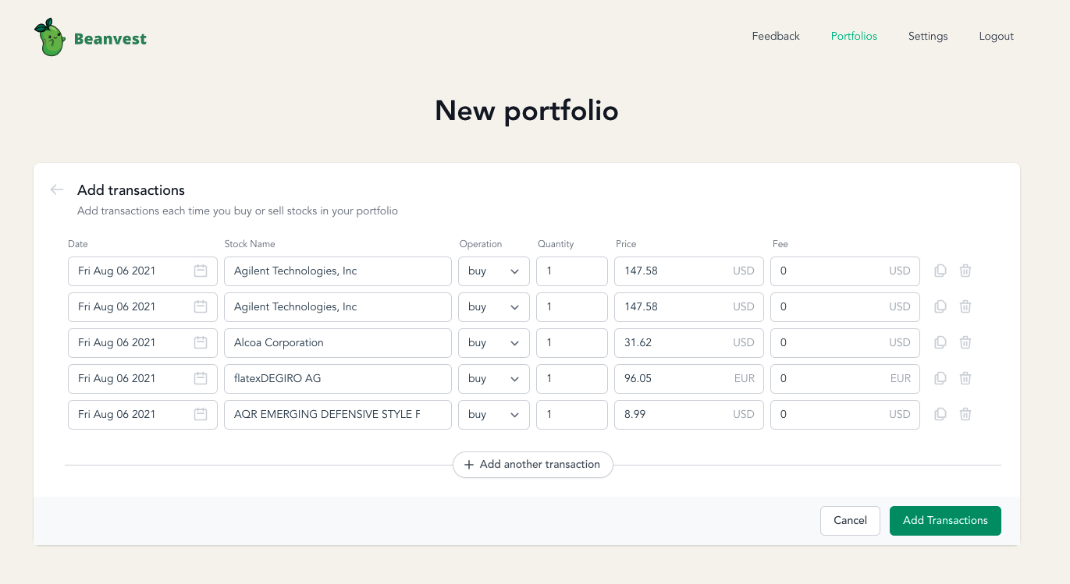Screen dimensions: 1070x584
Task: Open the Feedback menu item
Action: pos(775,36)
